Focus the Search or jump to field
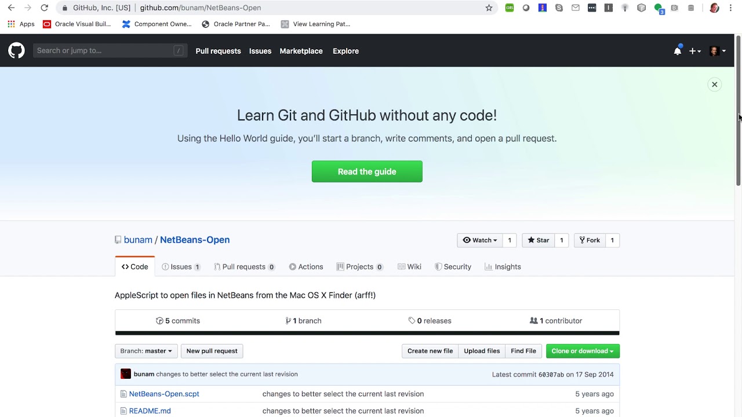 pos(110,50)
